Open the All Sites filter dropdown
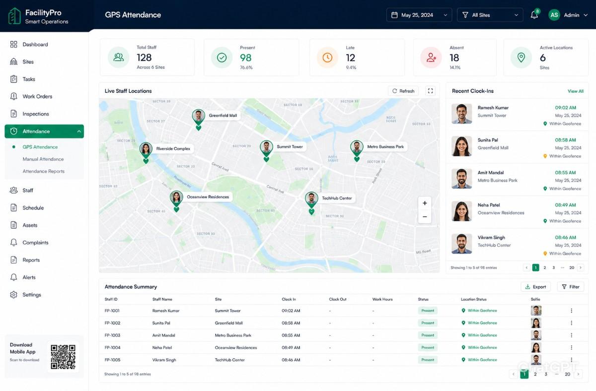Image resolution: width=596 pixels, height=391 pixels. point(490,15)
